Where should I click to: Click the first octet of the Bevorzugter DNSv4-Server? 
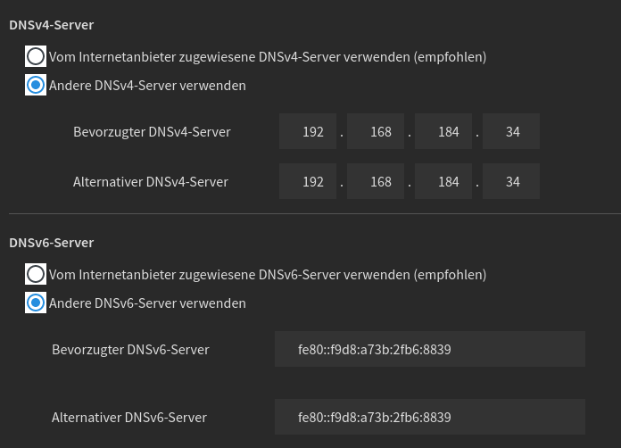click(x=308, y=131)
